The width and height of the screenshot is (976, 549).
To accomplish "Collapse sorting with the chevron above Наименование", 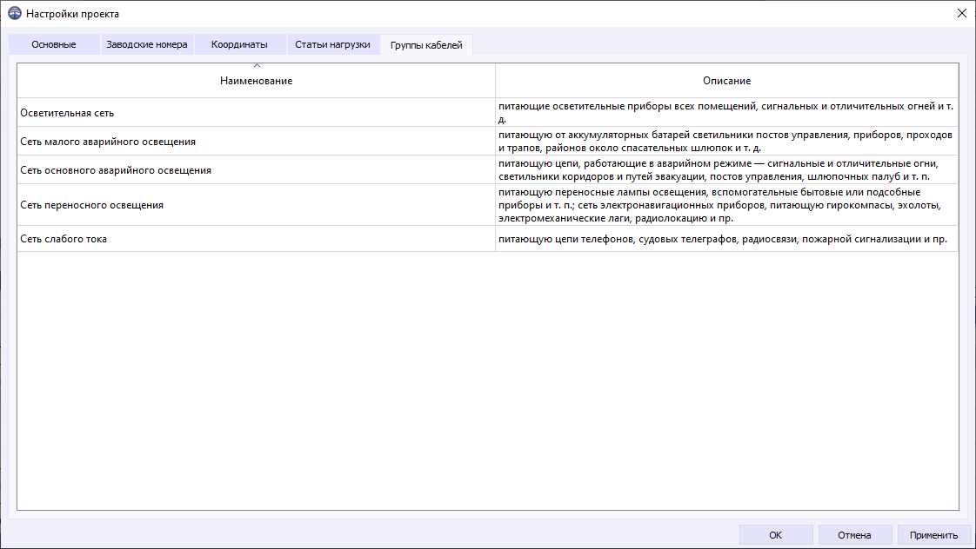I will pos(256,67).
